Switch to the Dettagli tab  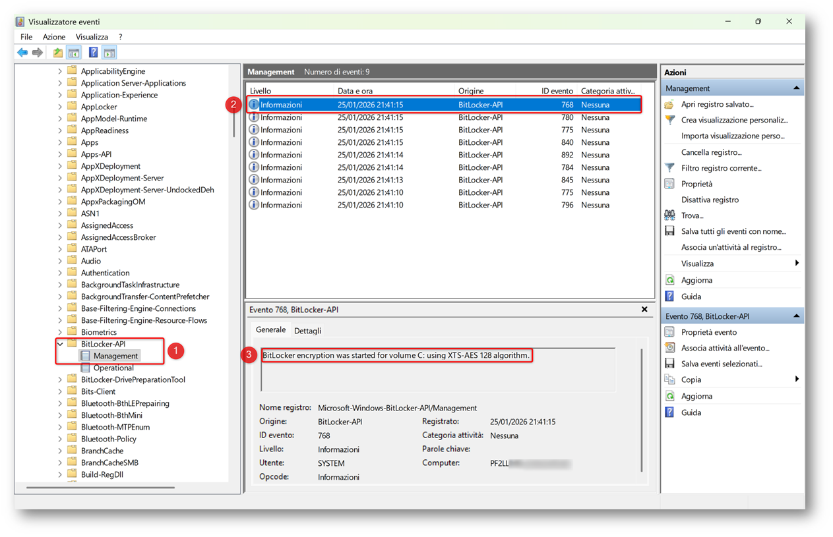coord(307,331)
